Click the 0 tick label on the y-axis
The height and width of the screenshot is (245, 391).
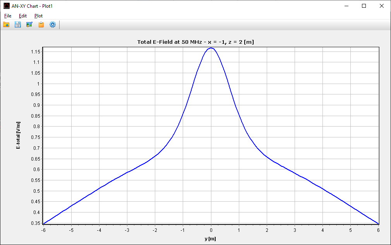click(x=211, y=230)
